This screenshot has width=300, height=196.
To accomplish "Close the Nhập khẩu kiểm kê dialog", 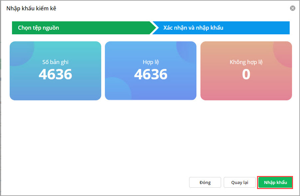I will click(x=293, y=8).
